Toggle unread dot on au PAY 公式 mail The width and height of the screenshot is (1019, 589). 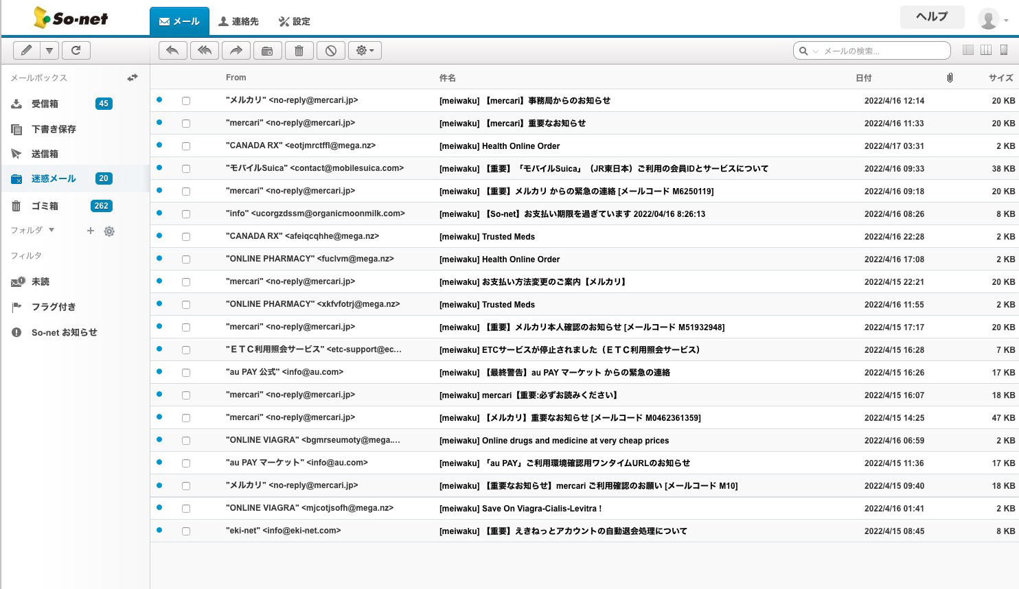(x=159, y=371)
